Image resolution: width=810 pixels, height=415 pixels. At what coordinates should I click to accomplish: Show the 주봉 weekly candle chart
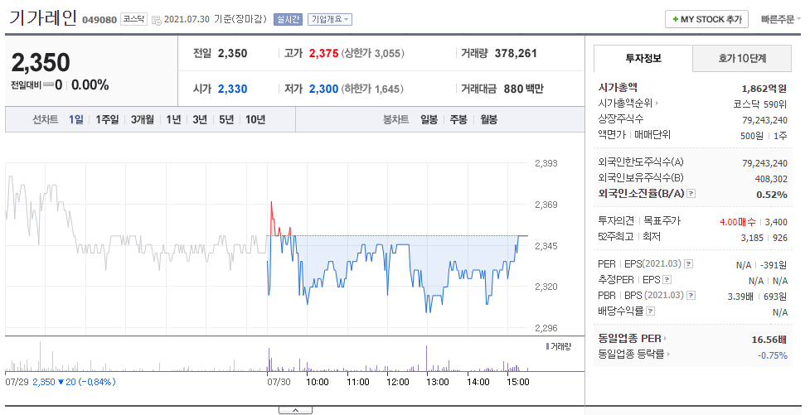coord(458,120)
